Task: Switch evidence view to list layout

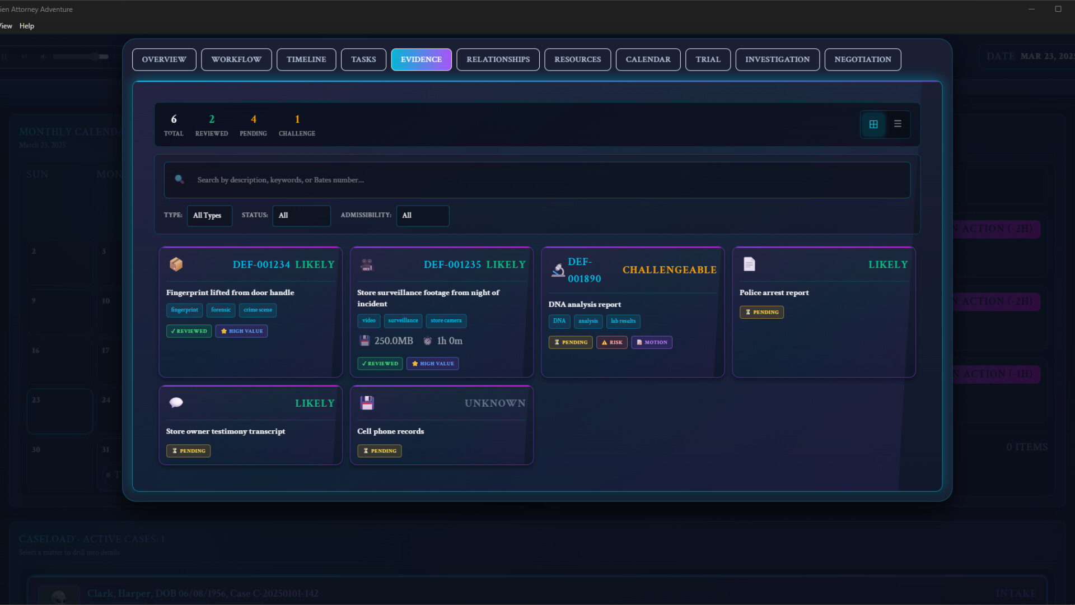Action: click(x=898, y=124)
